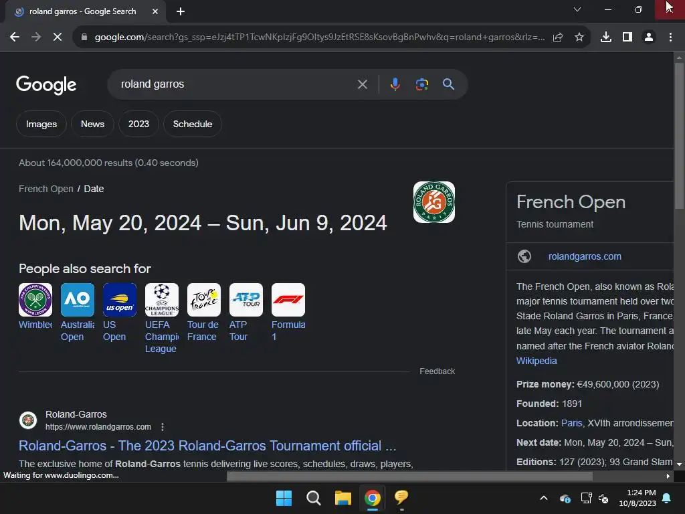Select the Schedule filter chip
685x514 pixels.
(193, 124)
